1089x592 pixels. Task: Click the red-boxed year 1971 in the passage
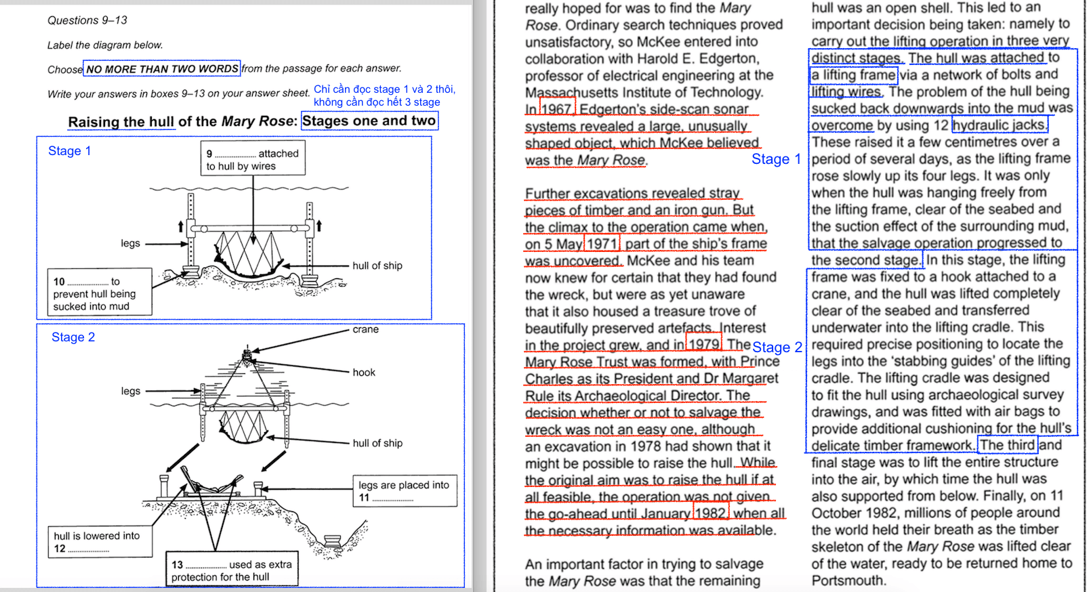coord(602,244)
